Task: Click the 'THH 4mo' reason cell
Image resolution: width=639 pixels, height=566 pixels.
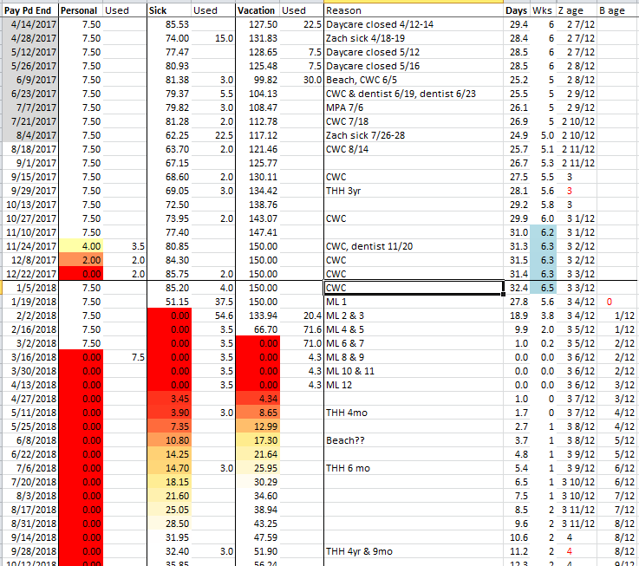Action: (x=414, y=413)
